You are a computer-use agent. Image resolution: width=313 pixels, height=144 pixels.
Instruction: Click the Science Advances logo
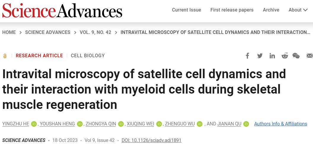pyautogui.click(x=62, y=11)
